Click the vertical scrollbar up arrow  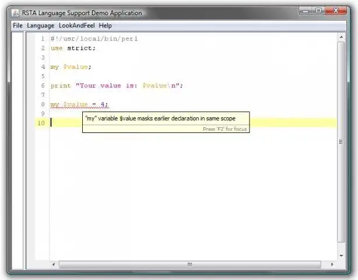pos(341,37)
